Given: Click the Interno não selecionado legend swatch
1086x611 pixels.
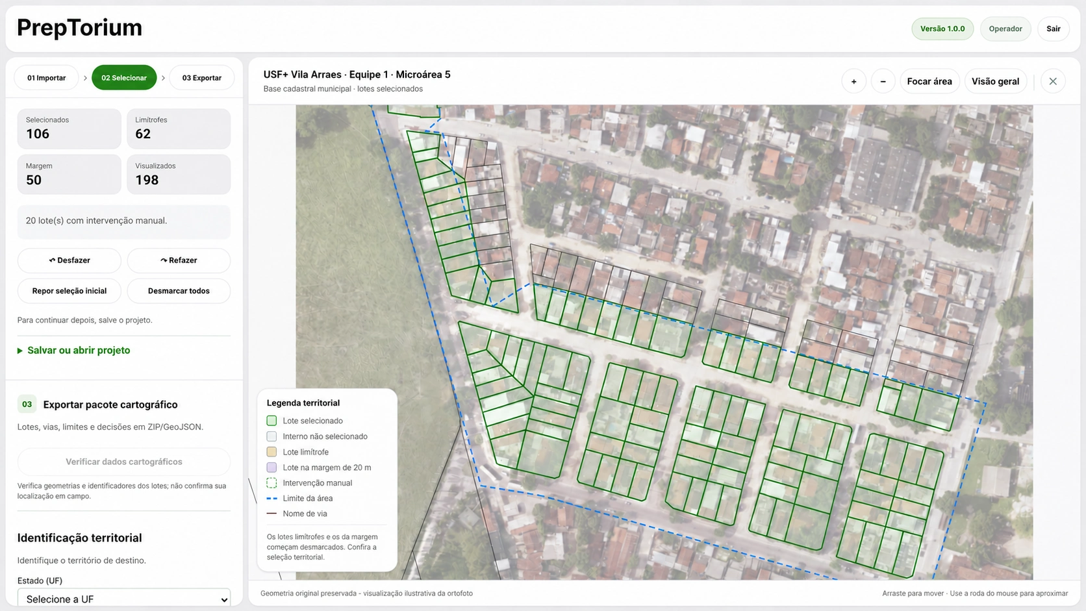Looking at the screenshot, I should 271,436.
